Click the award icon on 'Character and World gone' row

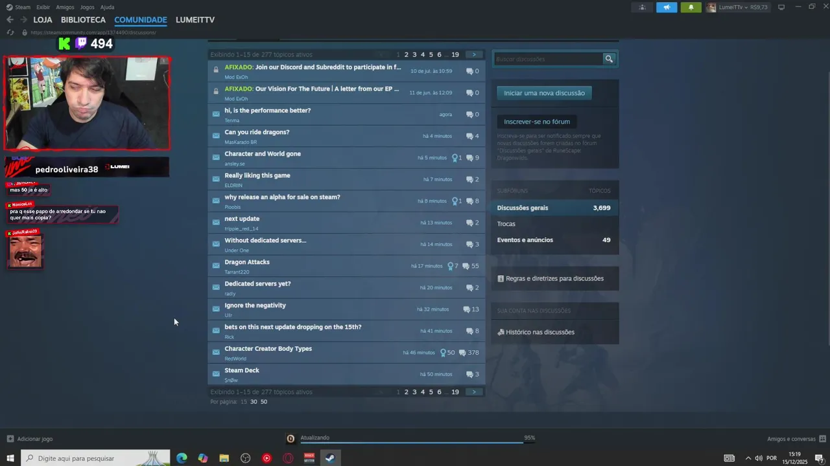click(x=455, y=157)
